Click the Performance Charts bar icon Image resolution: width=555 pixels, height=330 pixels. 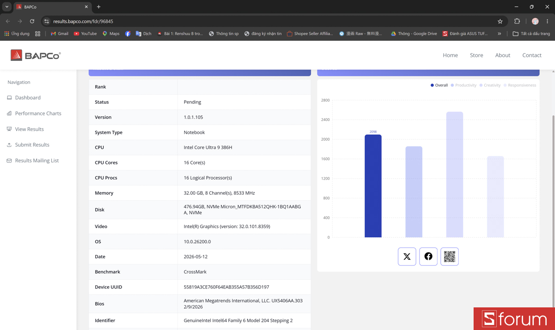coord(9,114)
